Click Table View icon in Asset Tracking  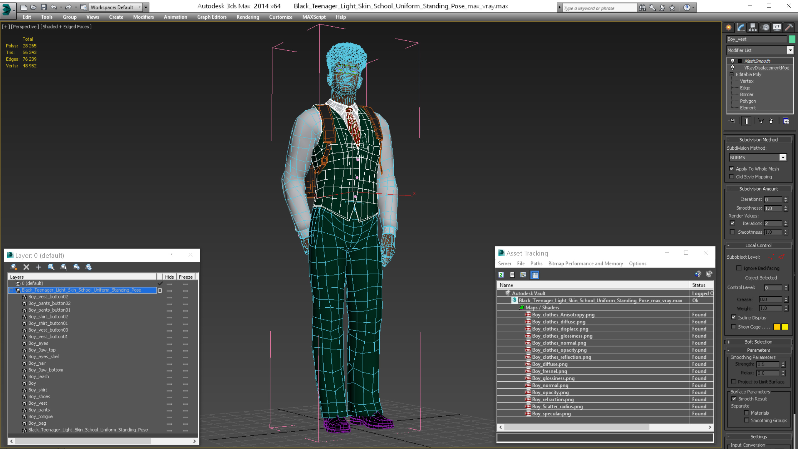[535, 275]
